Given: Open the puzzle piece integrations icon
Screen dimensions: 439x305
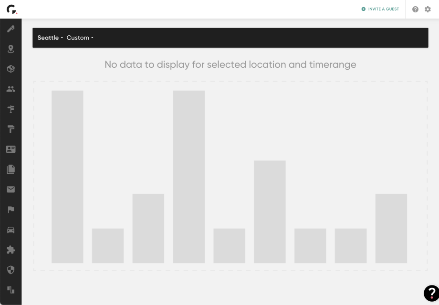Looking at the screenshot, I should pos(10,250).
